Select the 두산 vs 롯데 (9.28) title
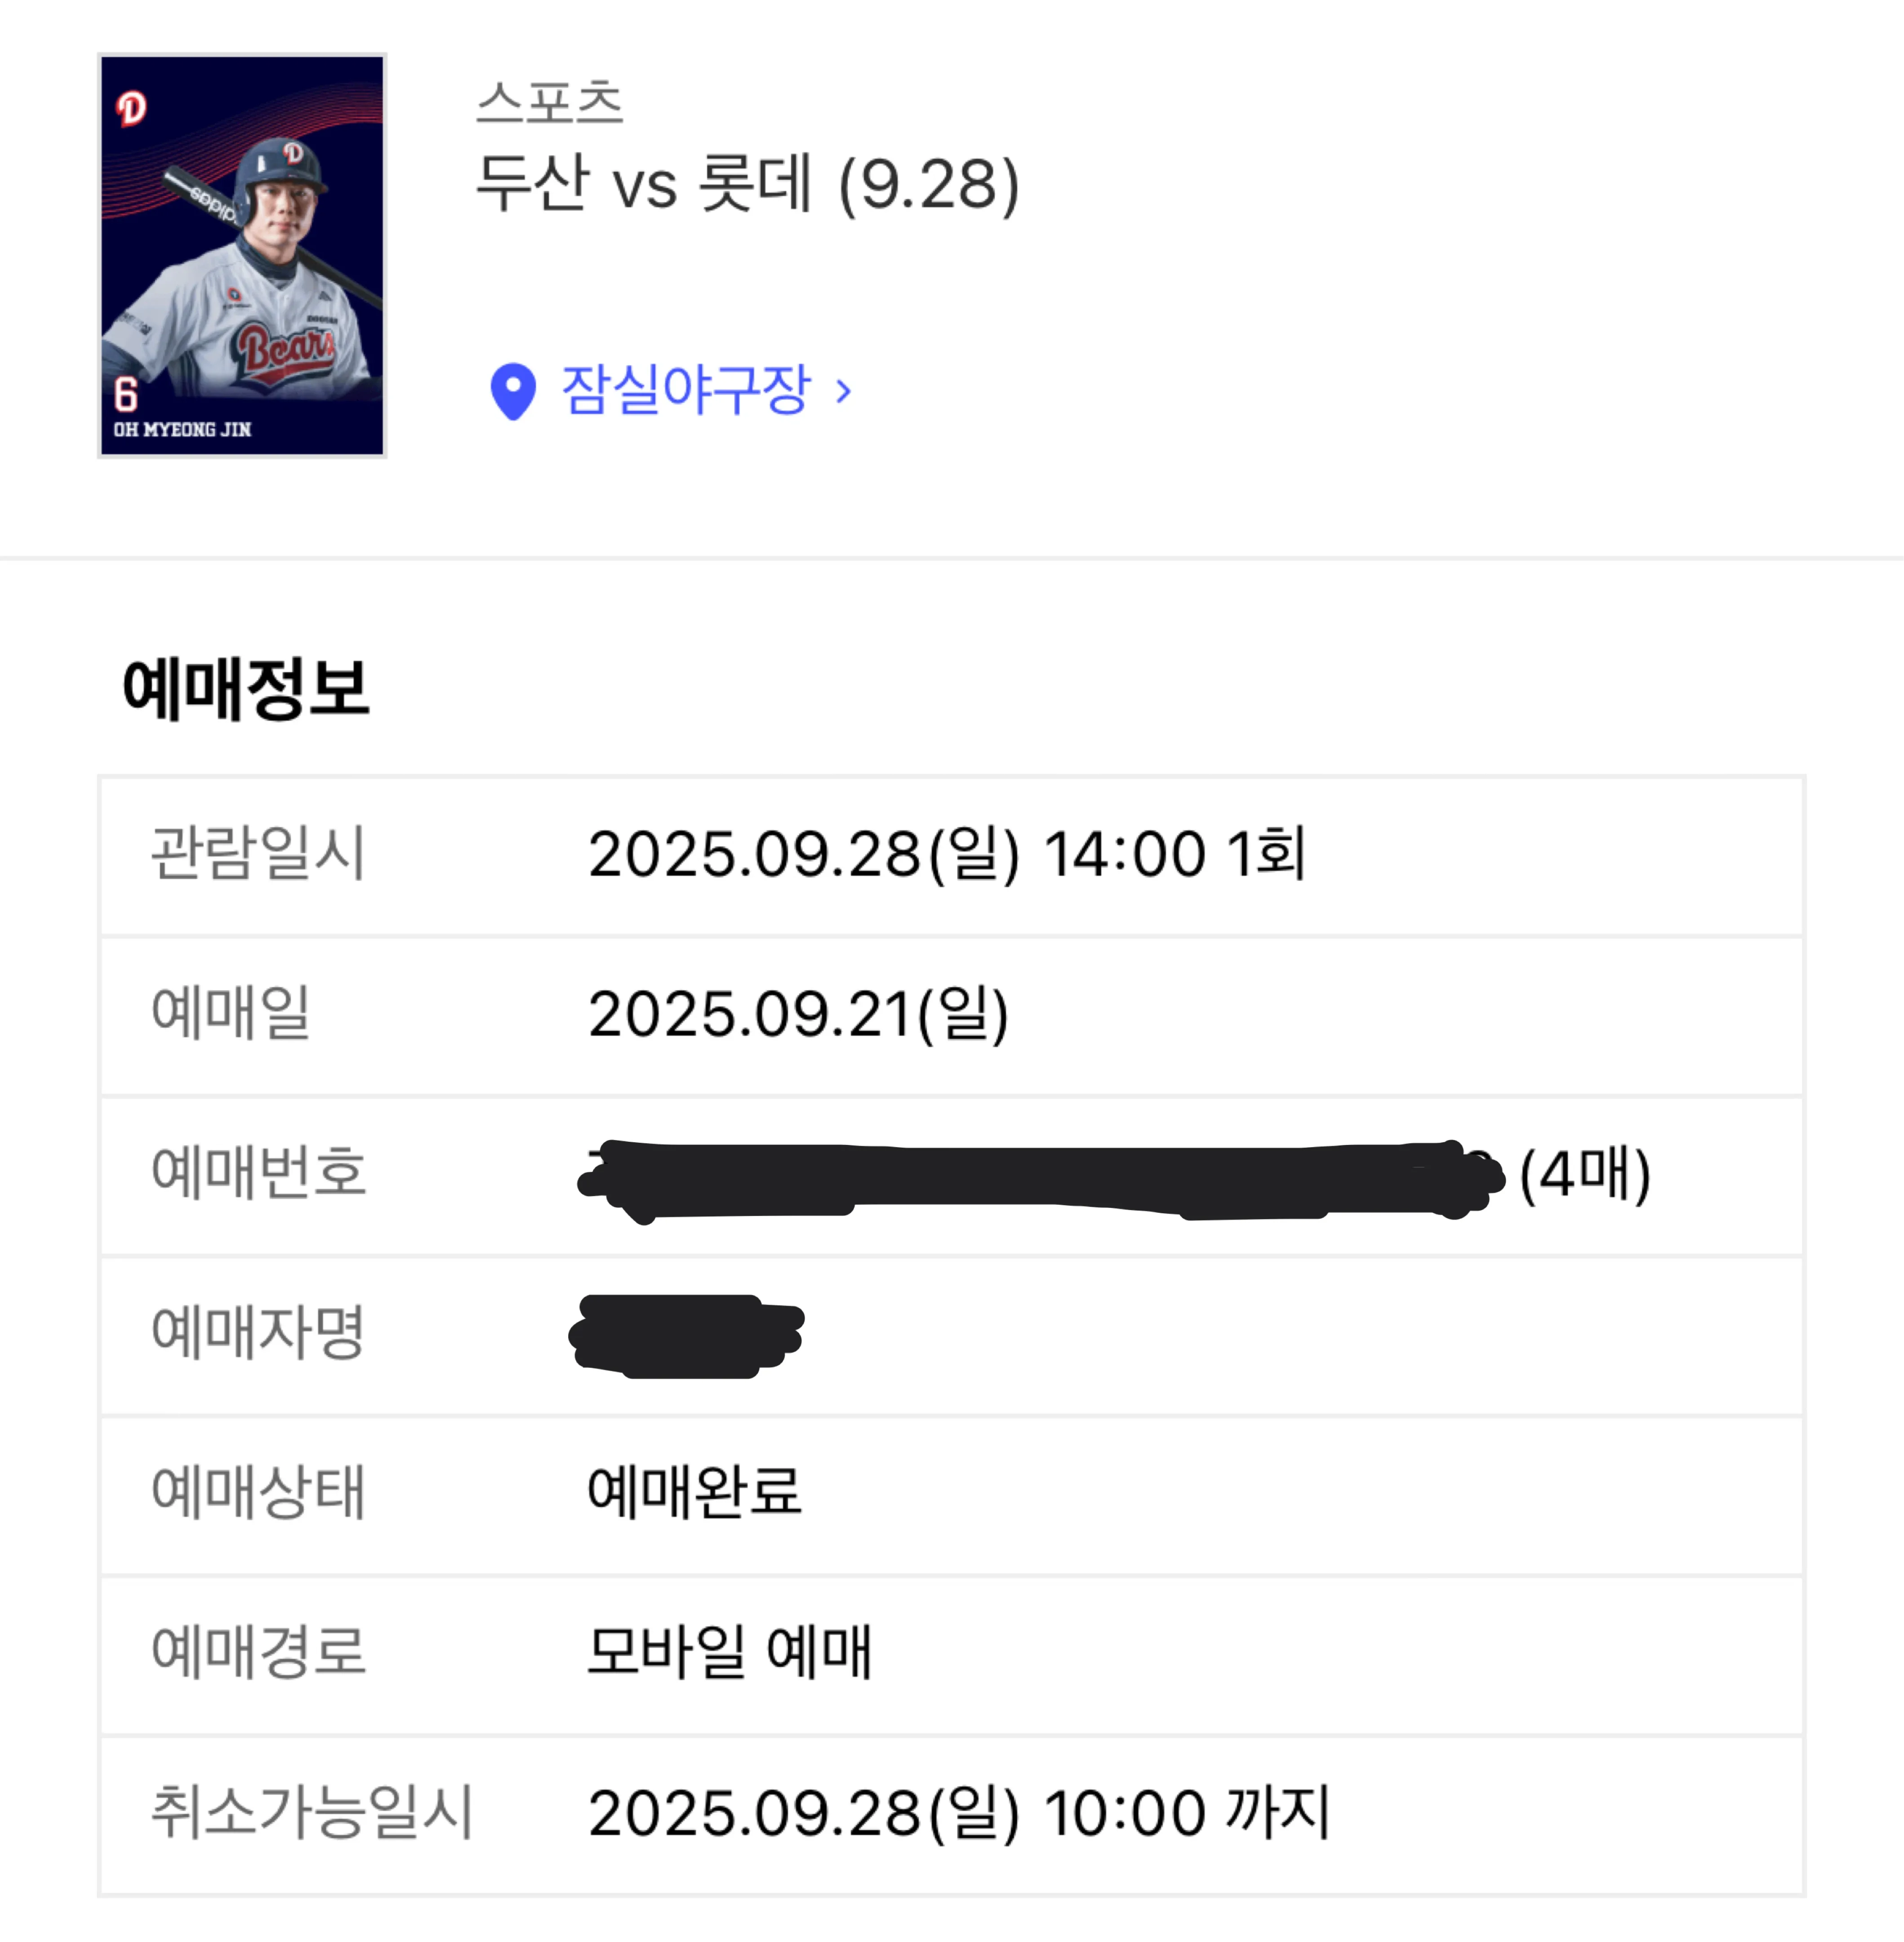 pos(748,184)
